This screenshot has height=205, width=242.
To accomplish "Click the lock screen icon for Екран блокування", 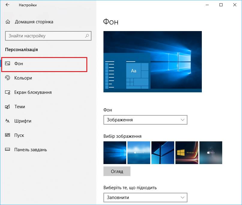I will click(7, 92).
